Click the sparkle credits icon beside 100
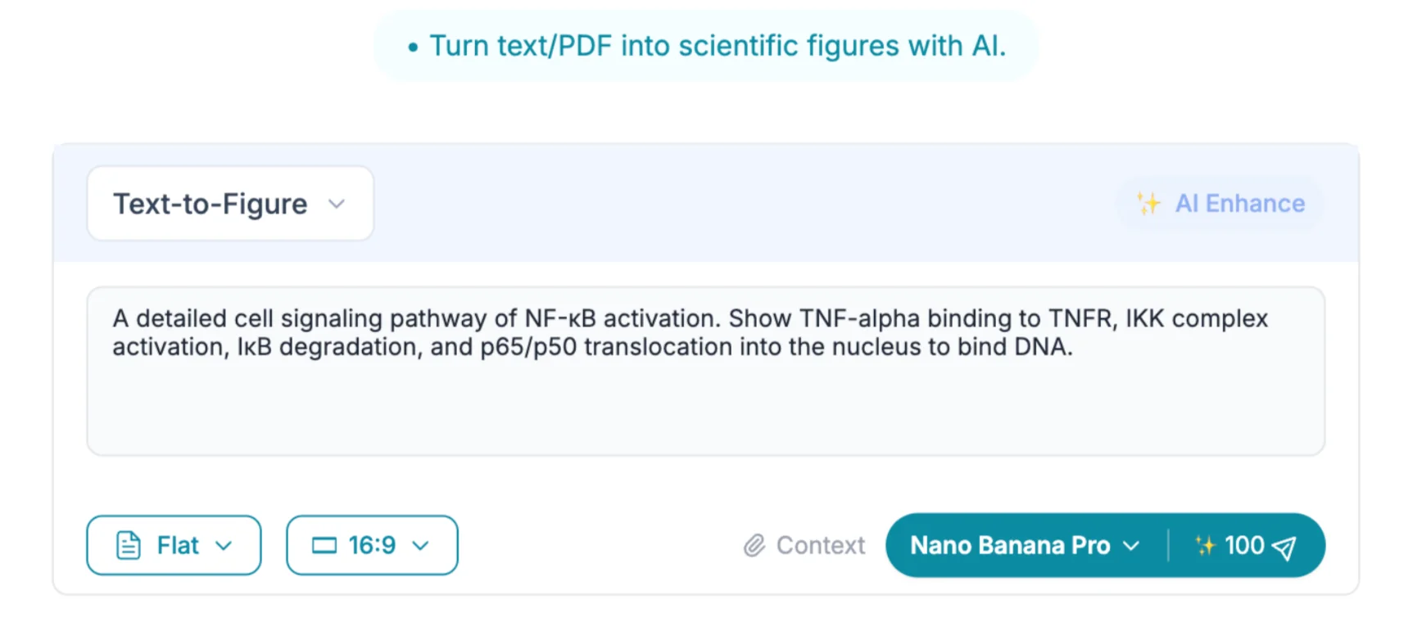1413x631 pixels. point(1205,545)
